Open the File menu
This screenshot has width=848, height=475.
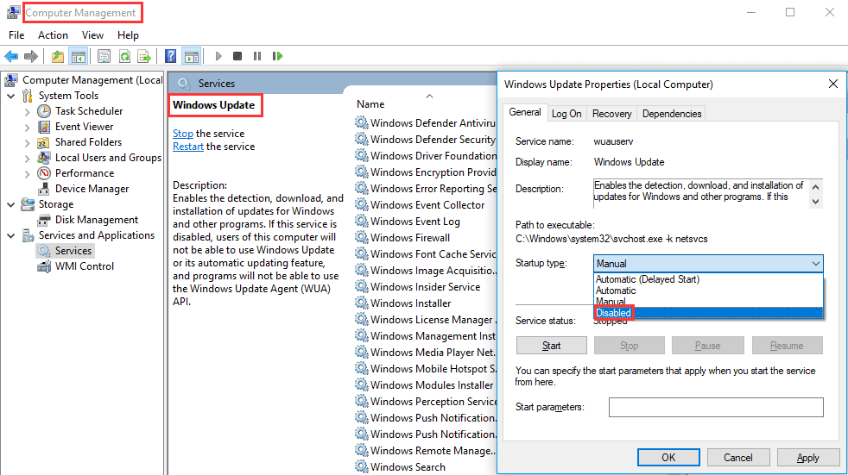click(x=16, y=35)
